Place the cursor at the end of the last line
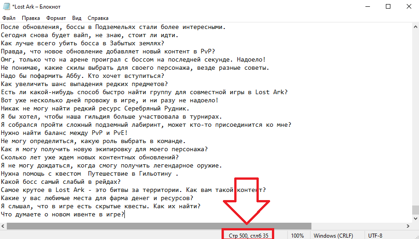 (125, 214)
